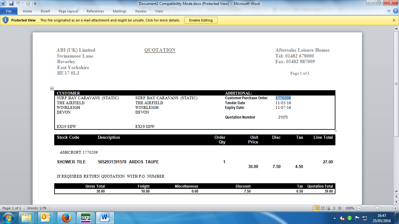Click the highlighted purchase order number 1770209

283,98
